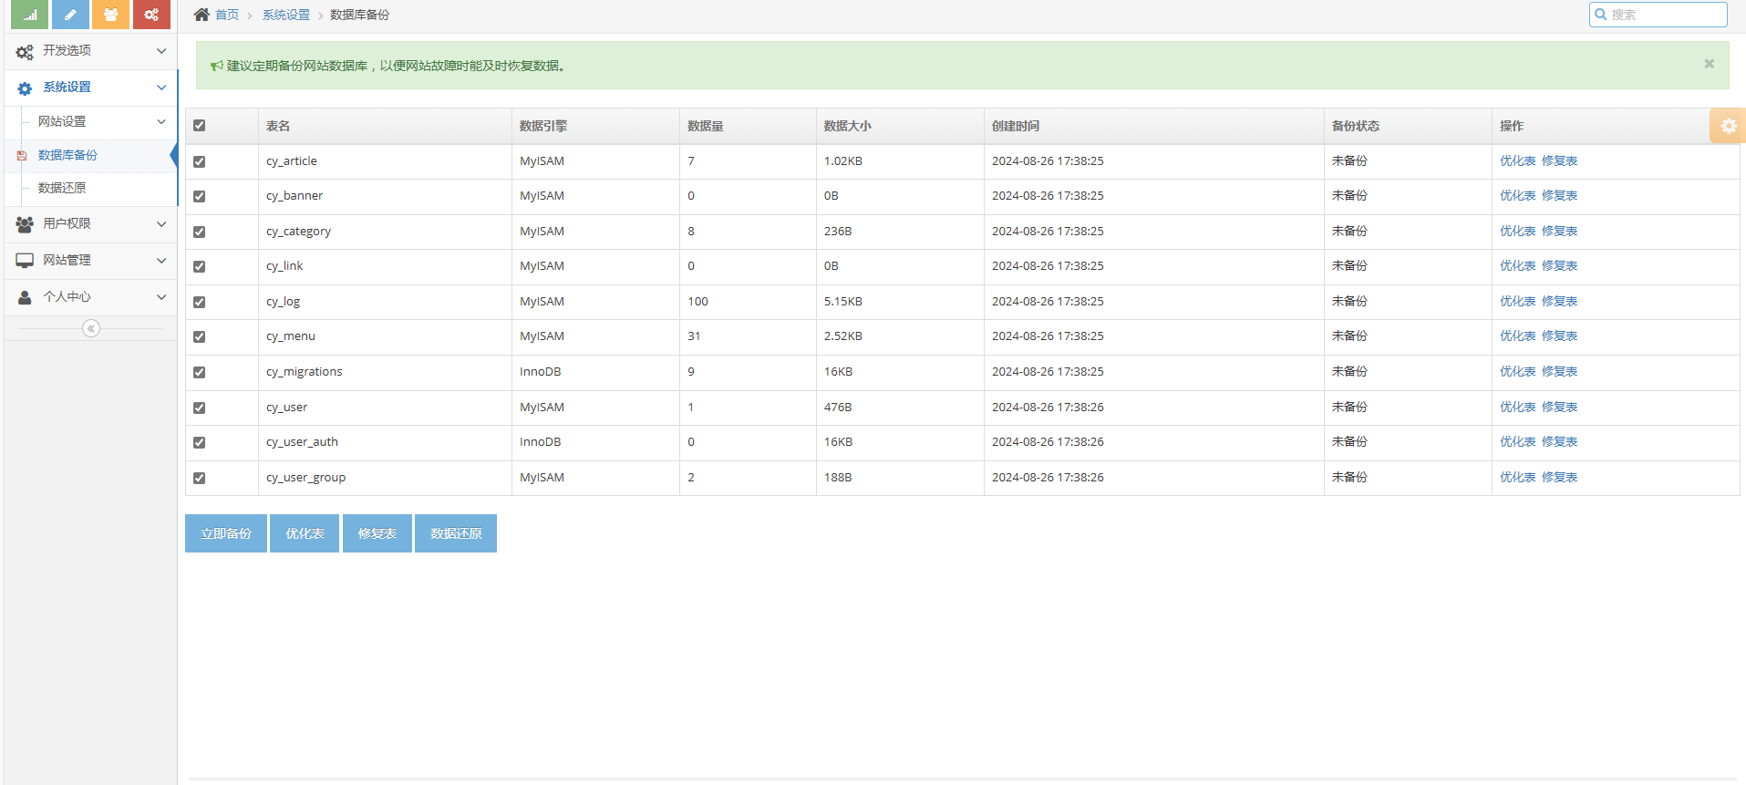This screenshot has height=785, width=1746.
Task: Expand 网站管理 via its chevron
Action: [161, 260]
